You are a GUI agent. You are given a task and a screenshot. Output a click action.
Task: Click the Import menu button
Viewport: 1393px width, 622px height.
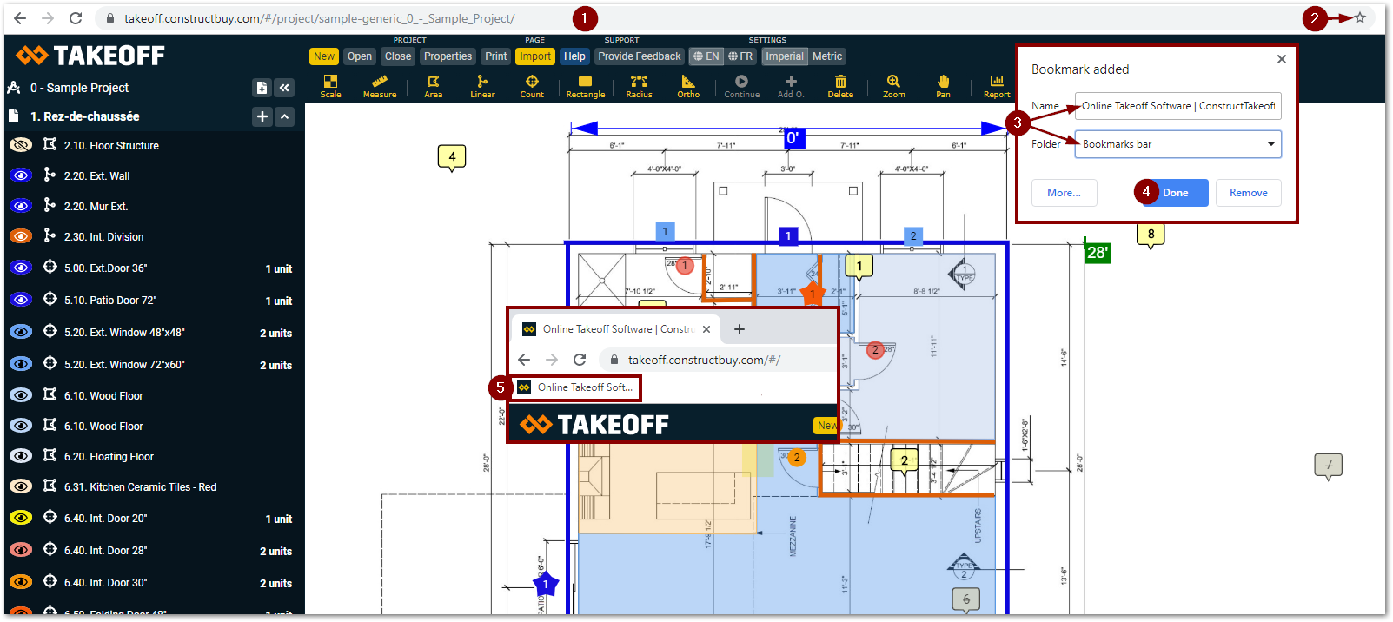point(535,56)
